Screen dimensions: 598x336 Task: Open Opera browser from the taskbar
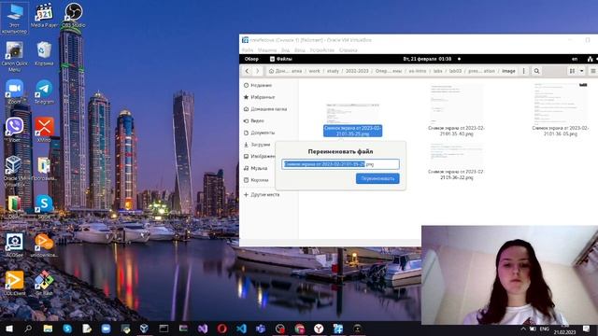(x=222, y=329)
